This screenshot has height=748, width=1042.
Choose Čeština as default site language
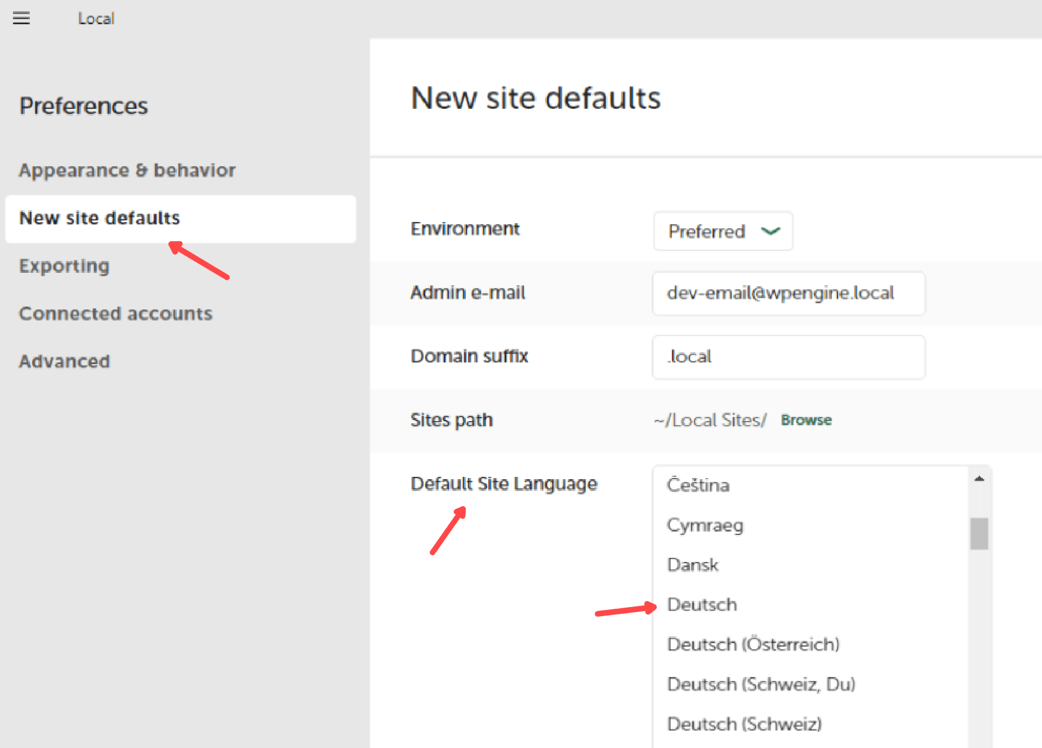point(698,485)
